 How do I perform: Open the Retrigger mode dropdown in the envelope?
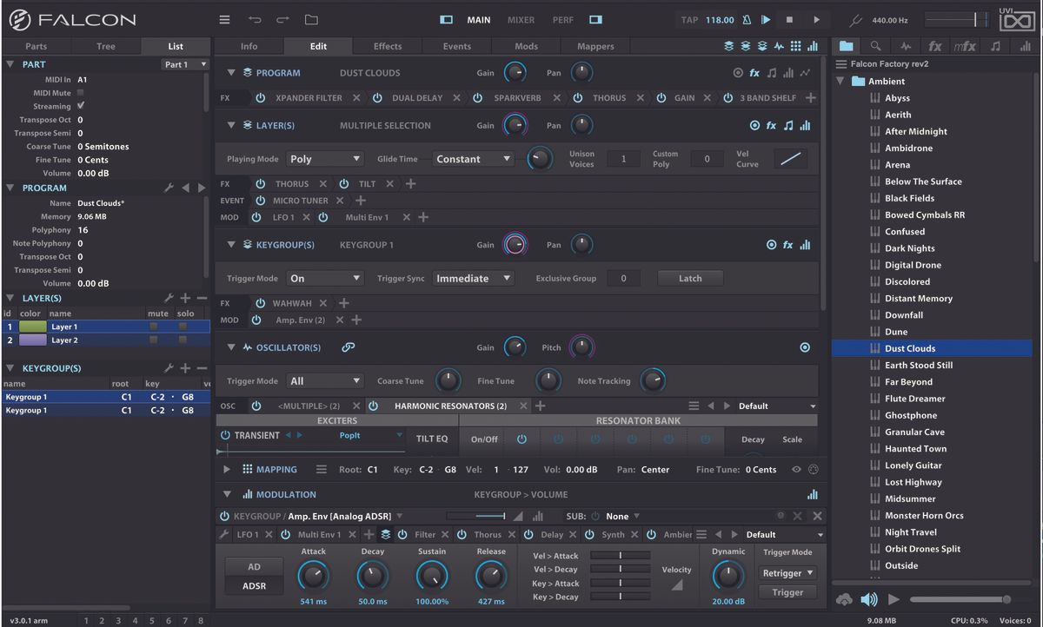click(787, 573)
